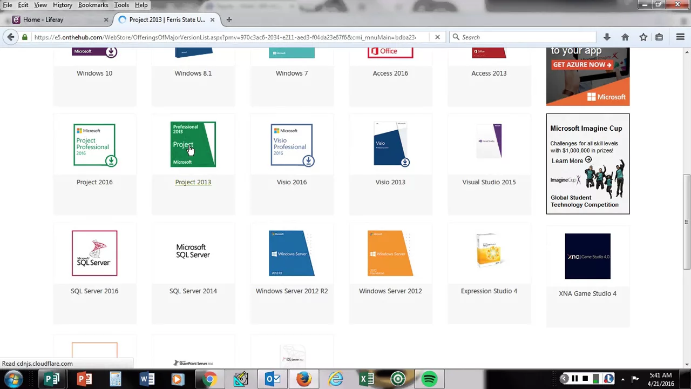The image size is (691, 389).
Task: Go to the Firefox home icon
Action: pyautogui.click(x=625, y=37)
